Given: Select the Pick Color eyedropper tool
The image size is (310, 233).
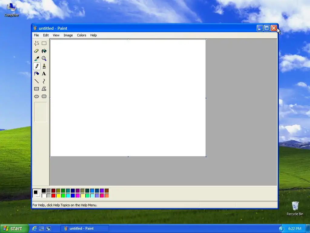Looking at the screenshot, I should point(37,59).
